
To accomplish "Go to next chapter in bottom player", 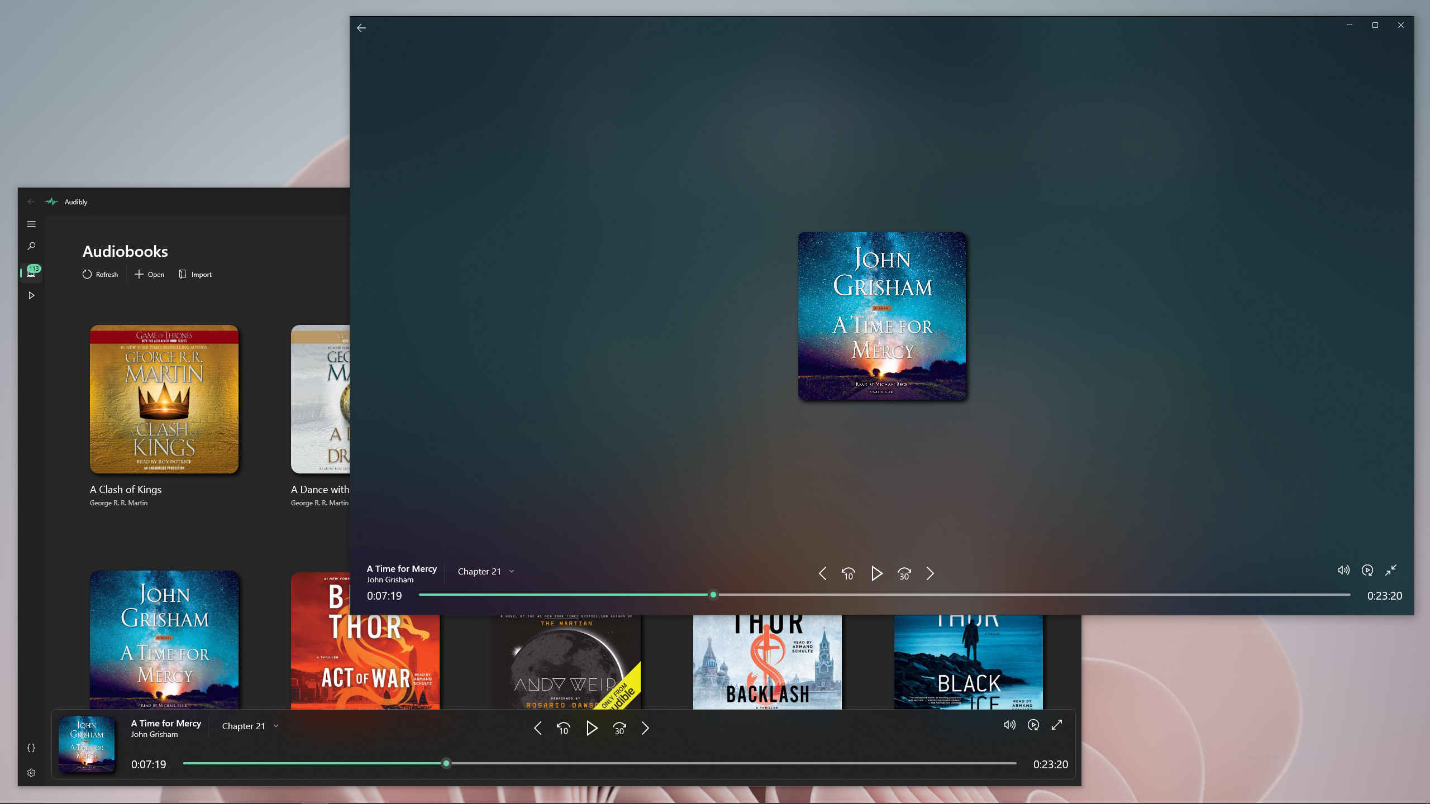I will pyautogui.click(x=645, y=728).
